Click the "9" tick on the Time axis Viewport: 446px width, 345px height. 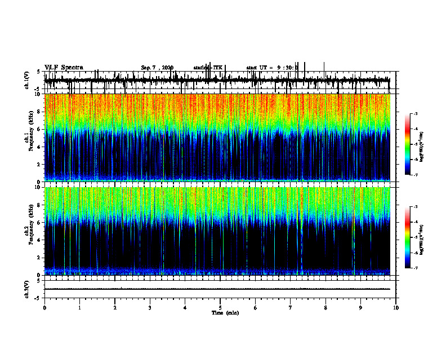pos(360,308)
